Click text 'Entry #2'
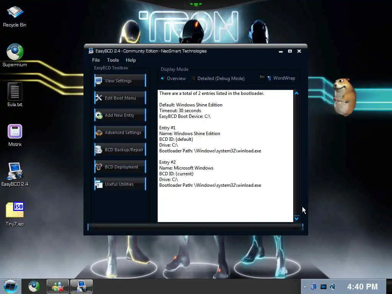 tap(167, 162)
